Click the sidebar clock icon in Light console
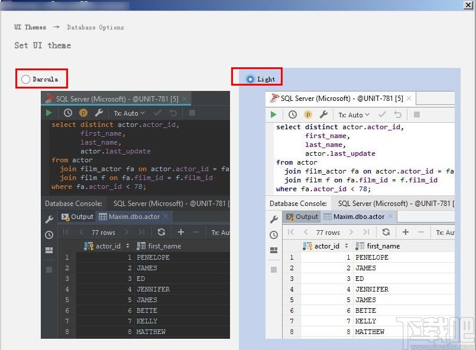The width and height of the screenshot is (476, 350). point(274,235)
